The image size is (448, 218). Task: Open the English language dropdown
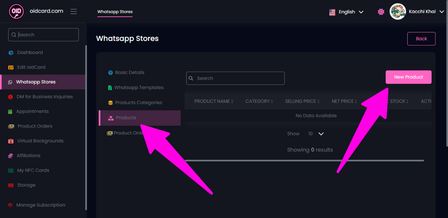(x=346, y=12)
